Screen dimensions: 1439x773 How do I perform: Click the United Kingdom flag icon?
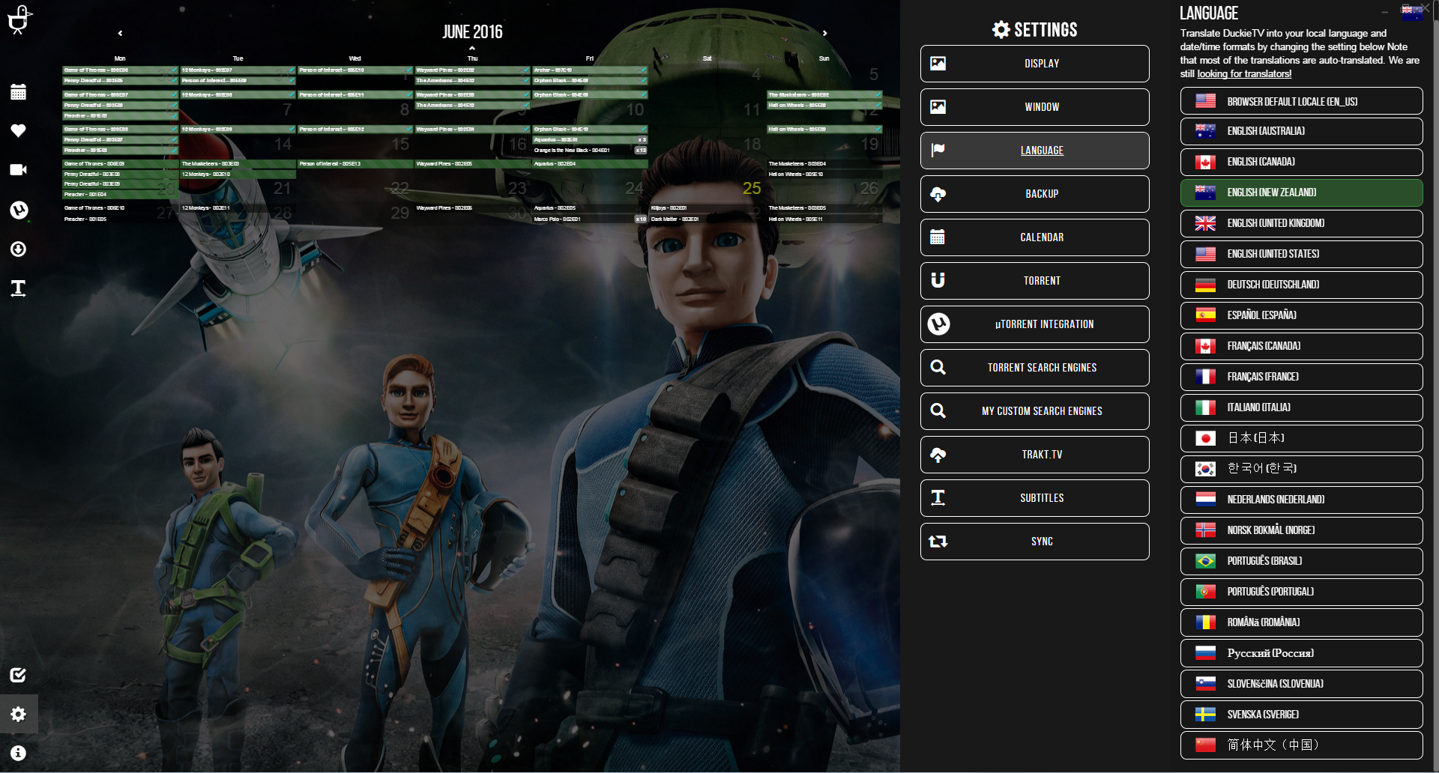point(1205,223)
